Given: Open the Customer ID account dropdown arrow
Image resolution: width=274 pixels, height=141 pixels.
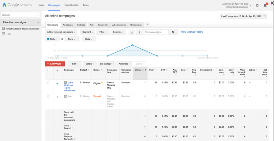Looking at the screenshot, I should coord(251,6).
